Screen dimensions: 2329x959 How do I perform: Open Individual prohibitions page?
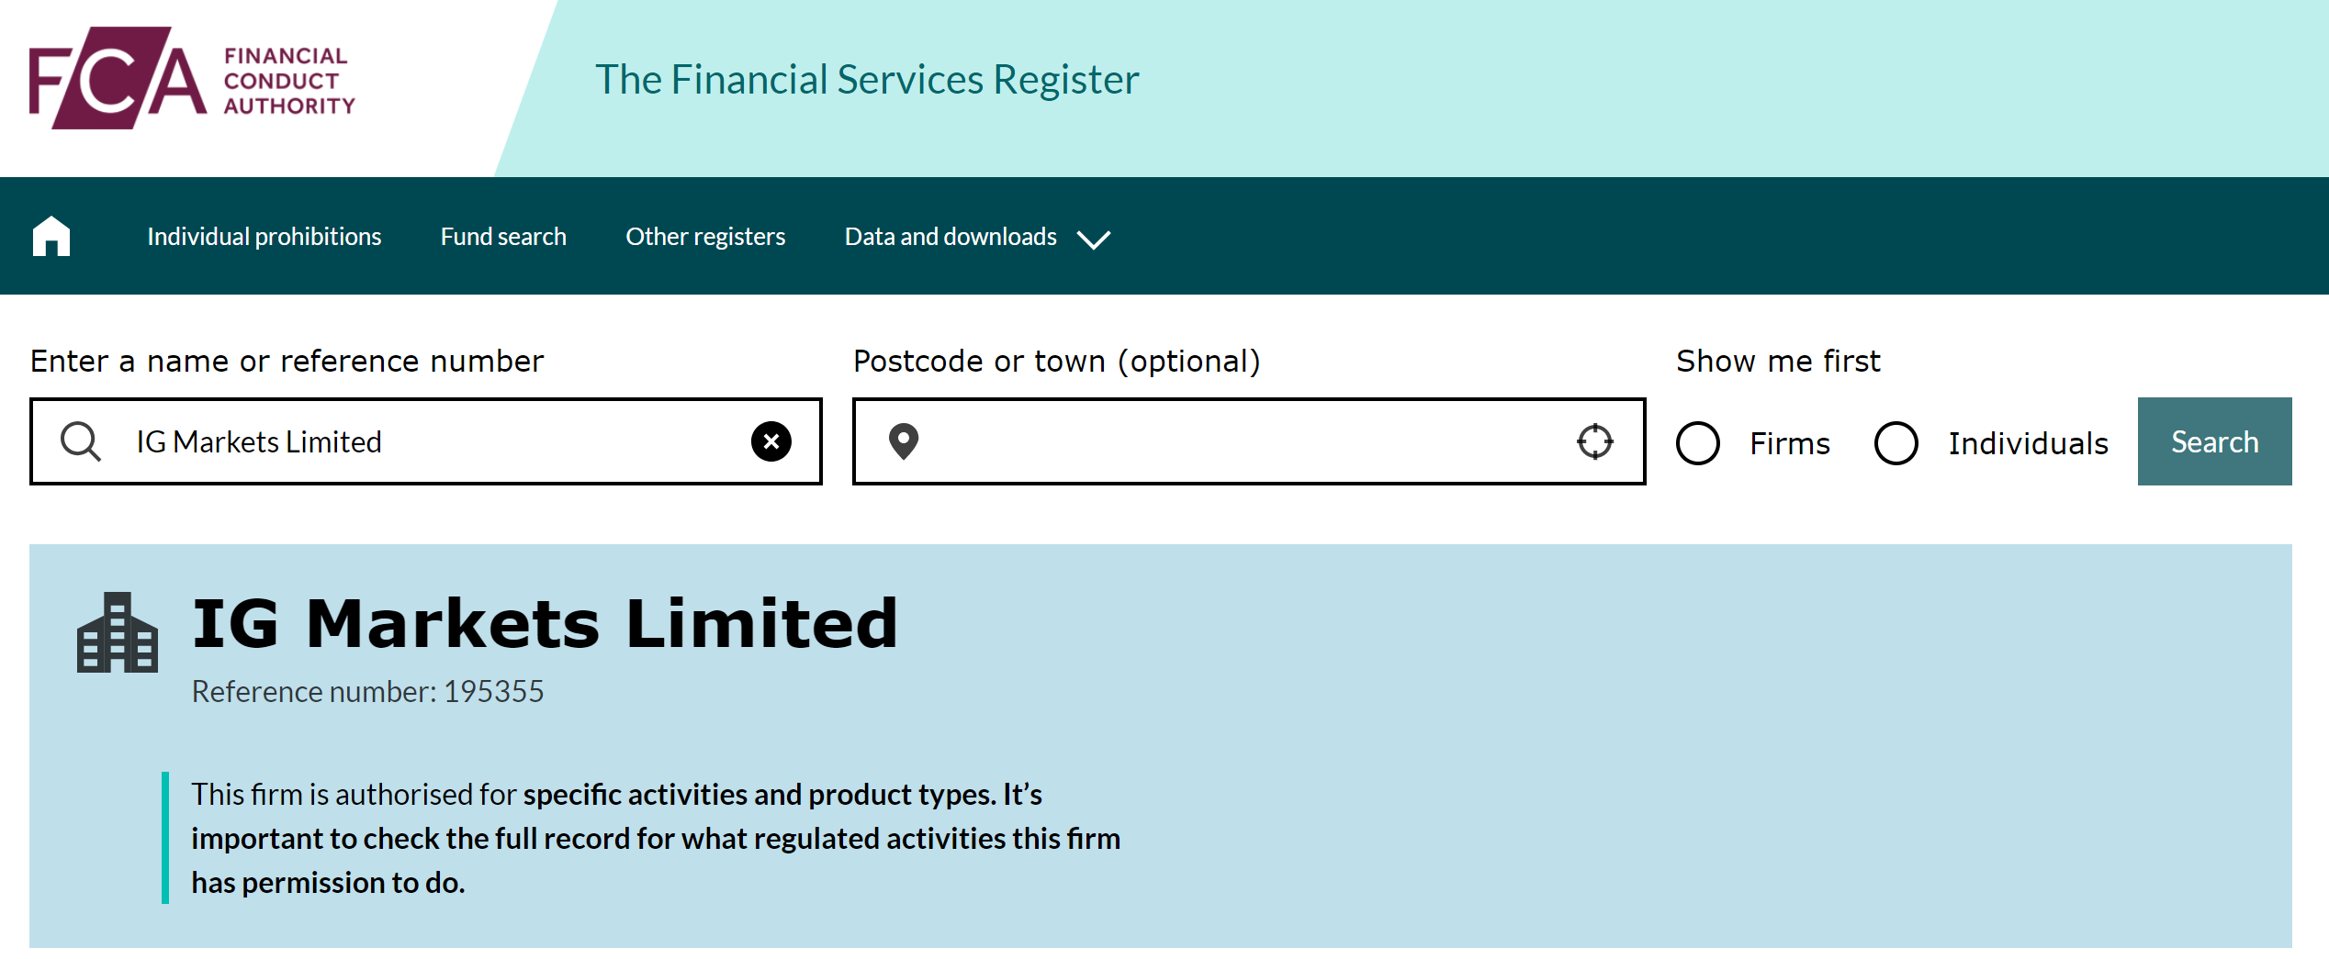coord(264,237)
